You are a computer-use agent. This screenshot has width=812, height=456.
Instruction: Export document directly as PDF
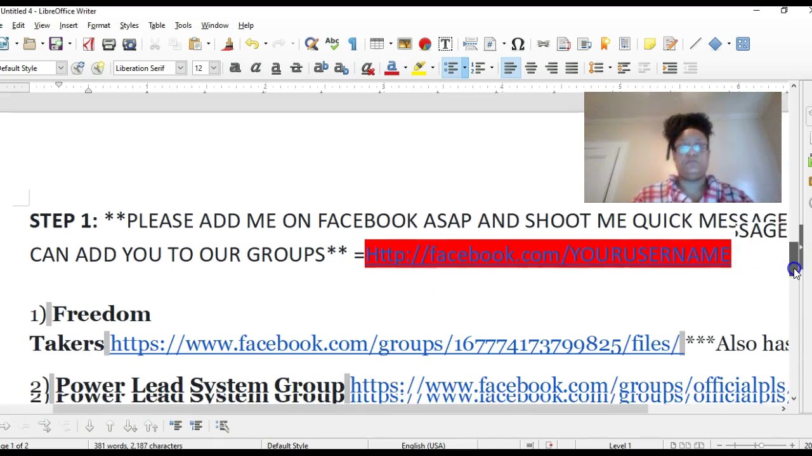tap(88, 44)
